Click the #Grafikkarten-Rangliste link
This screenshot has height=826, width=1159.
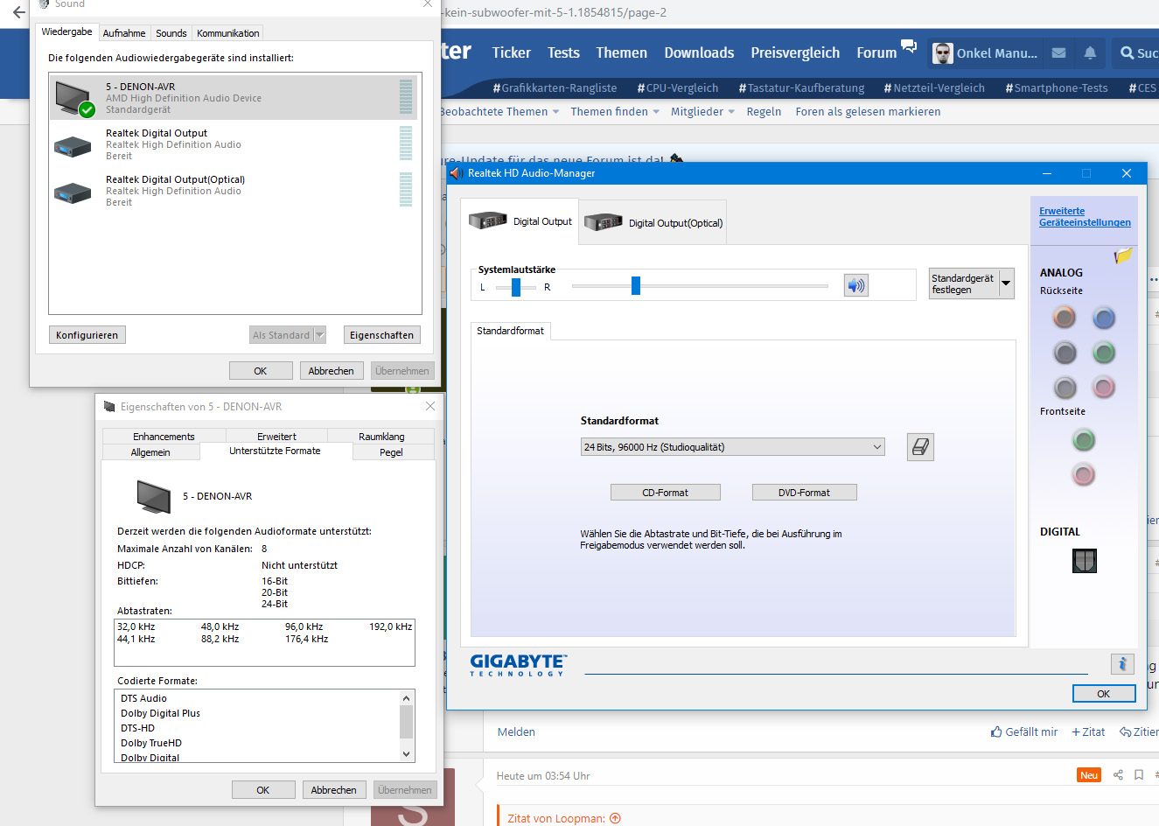(555, 87)
